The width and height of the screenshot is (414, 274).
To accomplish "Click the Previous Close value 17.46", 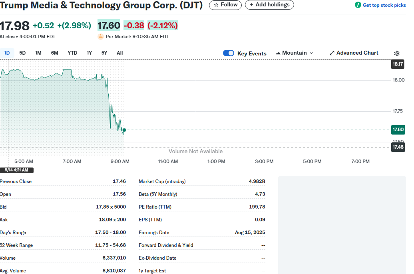I will (x=119, y=181).
